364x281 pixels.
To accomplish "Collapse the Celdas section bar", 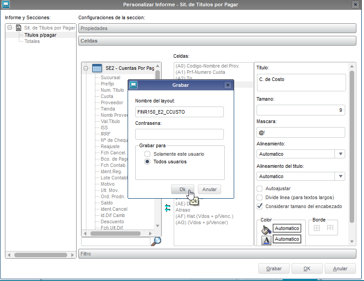I will coord(217,41).
